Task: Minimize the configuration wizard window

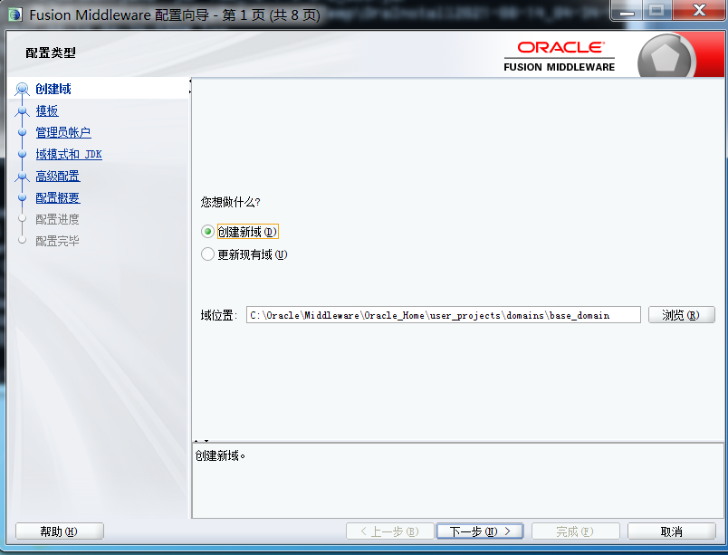Action: (x=627, y=10)
